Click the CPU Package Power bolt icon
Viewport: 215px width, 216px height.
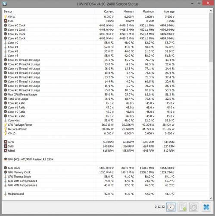[x=6, y=125]
